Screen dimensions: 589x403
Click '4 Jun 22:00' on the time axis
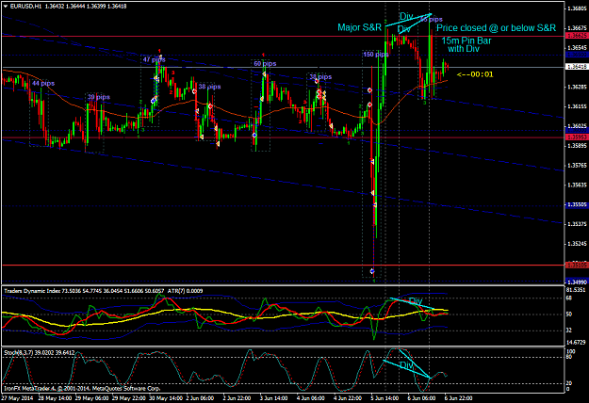tap(348, 398)
